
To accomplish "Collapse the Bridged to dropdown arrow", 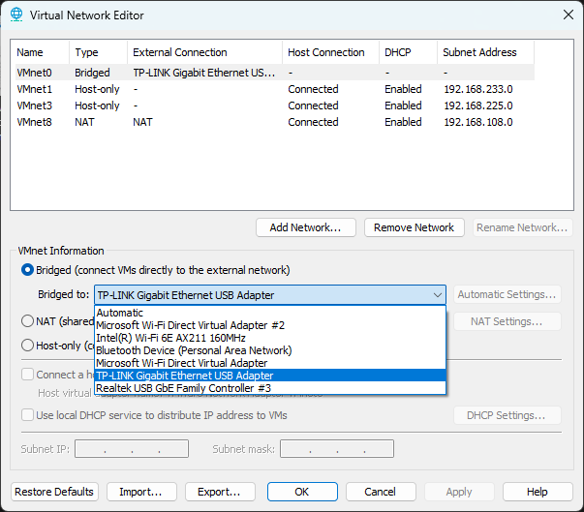I will click(x=437, y=295).
